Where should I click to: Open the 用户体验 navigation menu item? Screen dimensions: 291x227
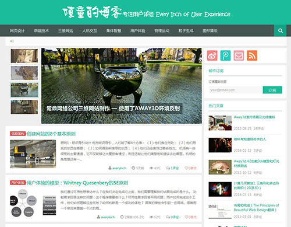(137, 31)
